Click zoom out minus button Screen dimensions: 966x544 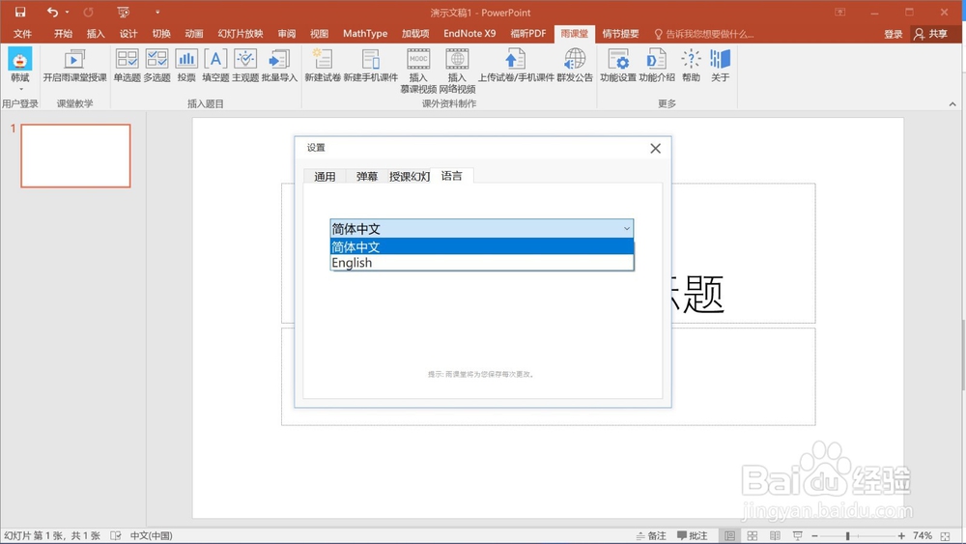814,536
